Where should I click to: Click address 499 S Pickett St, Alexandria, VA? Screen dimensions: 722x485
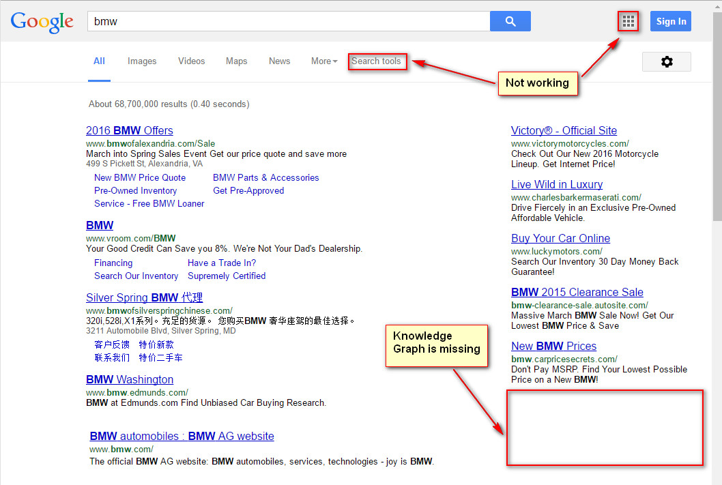point(144,164)
